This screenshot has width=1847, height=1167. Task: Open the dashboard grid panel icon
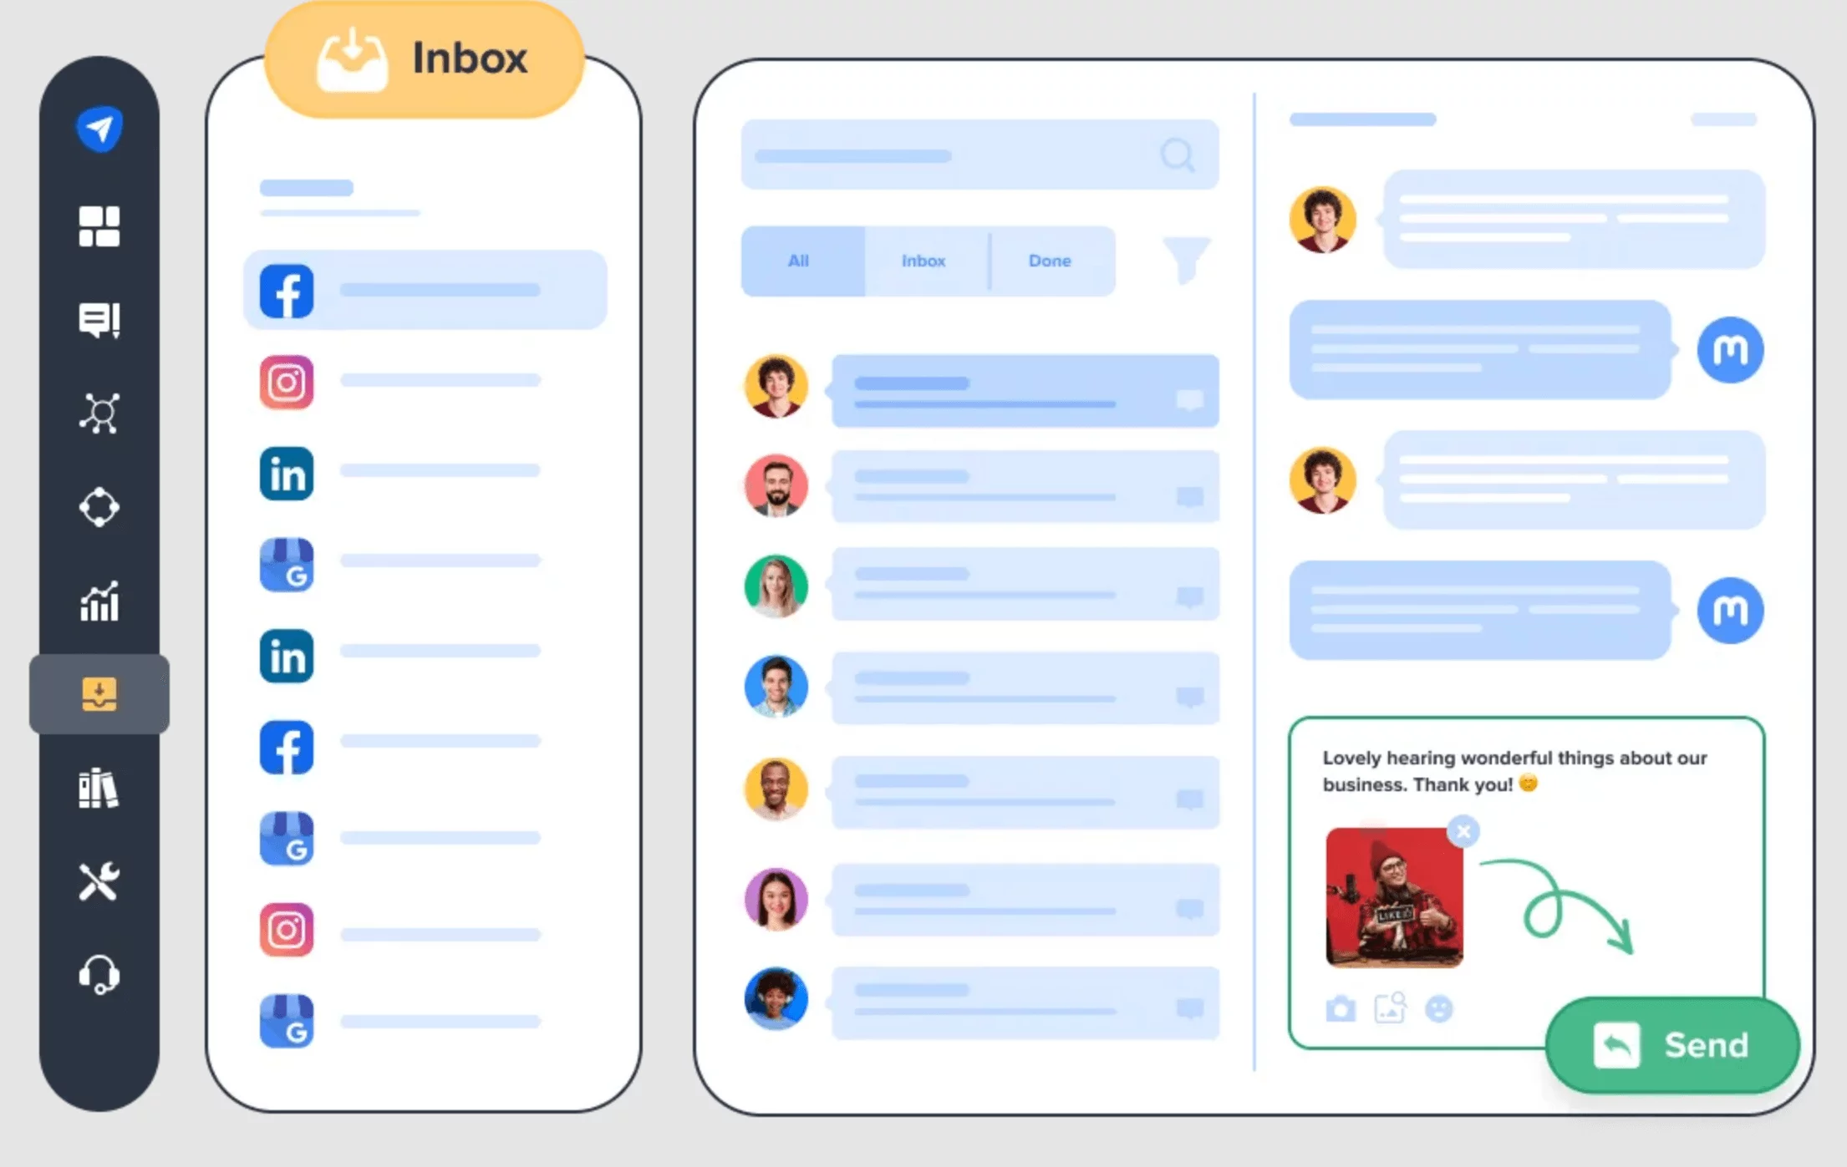[99, 222]
